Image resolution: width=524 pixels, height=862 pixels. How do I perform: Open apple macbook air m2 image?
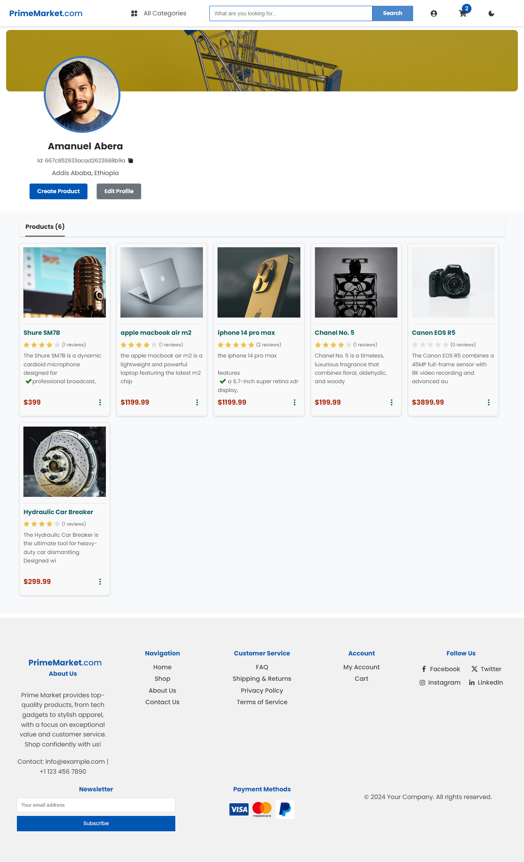pos(161,282)
